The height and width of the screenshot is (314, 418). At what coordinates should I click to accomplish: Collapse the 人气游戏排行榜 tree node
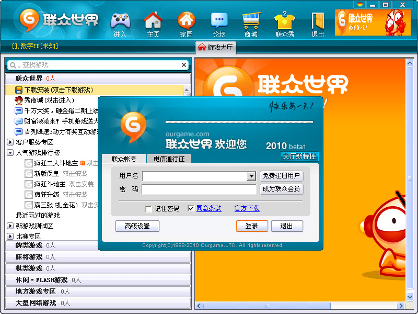coord(10,153)
